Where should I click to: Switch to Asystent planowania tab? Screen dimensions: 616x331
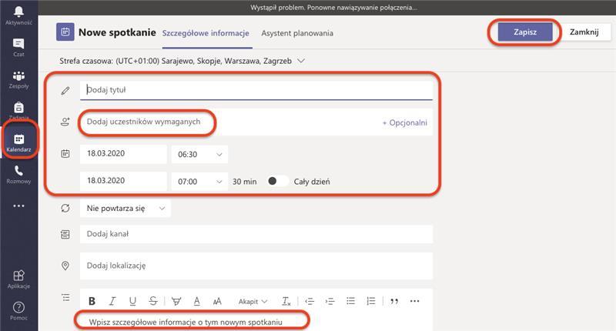[297, 33]
